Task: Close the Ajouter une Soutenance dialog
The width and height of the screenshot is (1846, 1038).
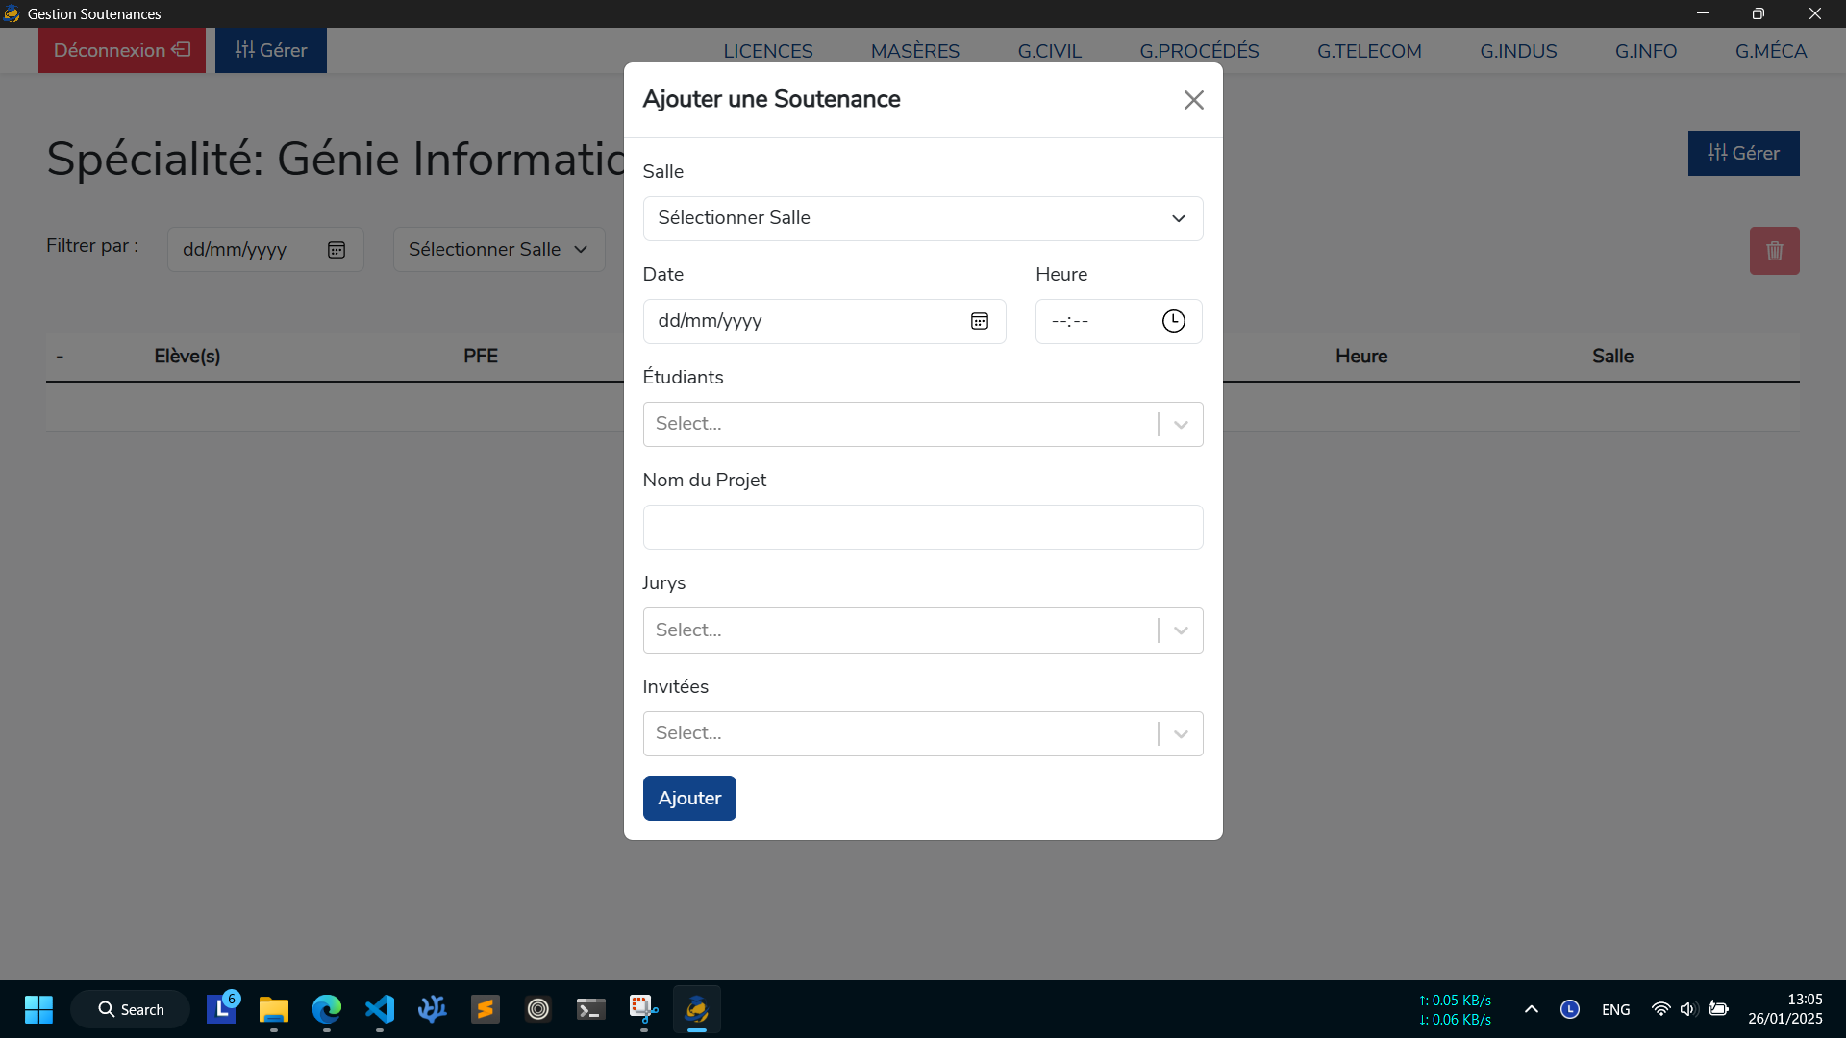Action: pyautogui.click(x=1193, y=100)
